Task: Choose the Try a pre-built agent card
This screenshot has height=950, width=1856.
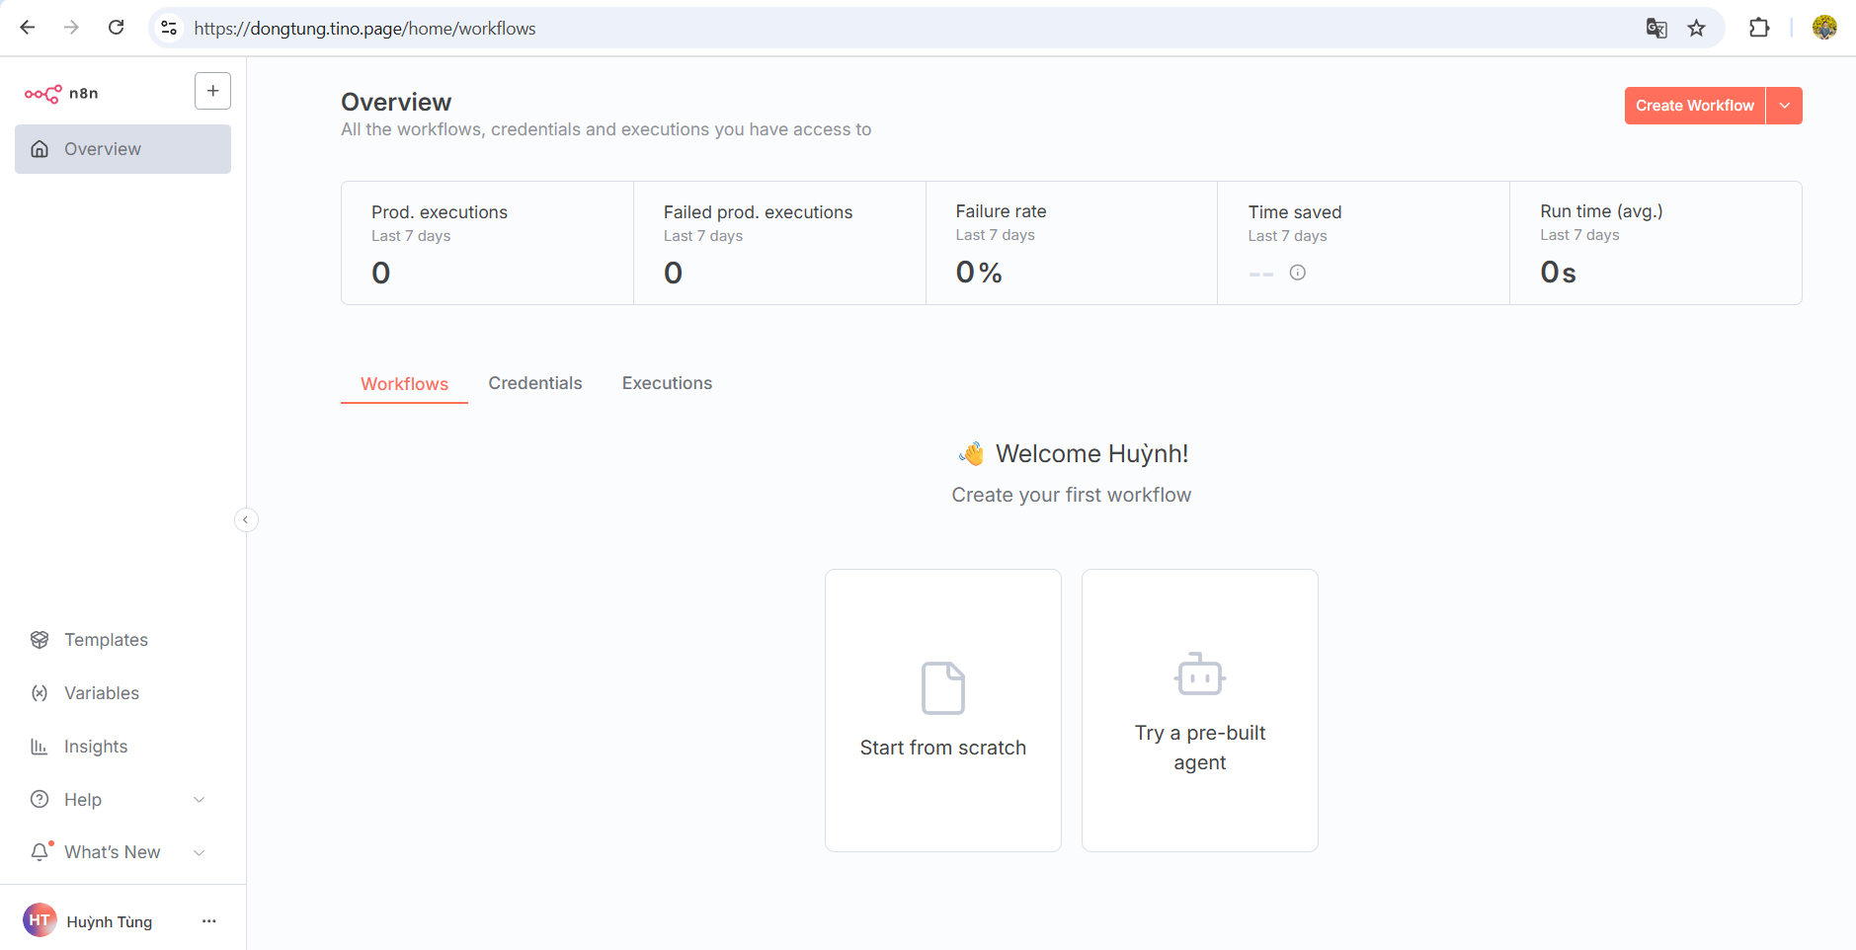Action: (1199, 710)
